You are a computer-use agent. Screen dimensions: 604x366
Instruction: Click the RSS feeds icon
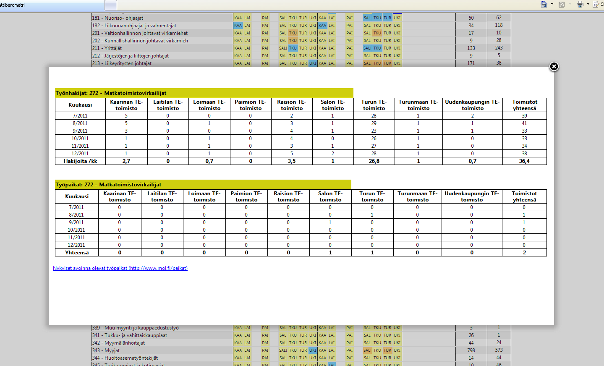562,4
